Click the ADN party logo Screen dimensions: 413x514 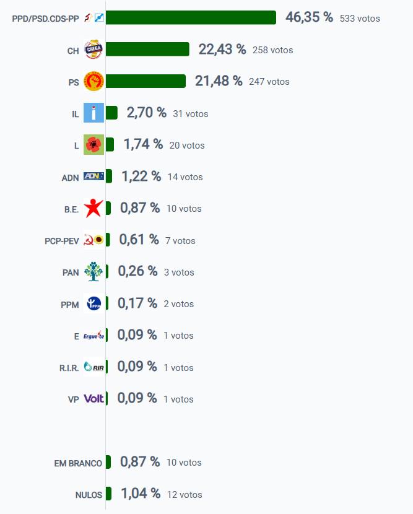(93, 176)
